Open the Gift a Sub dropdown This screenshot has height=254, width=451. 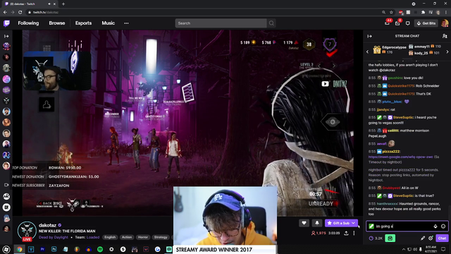pos(341,223)
